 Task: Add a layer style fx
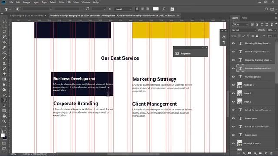244,153
